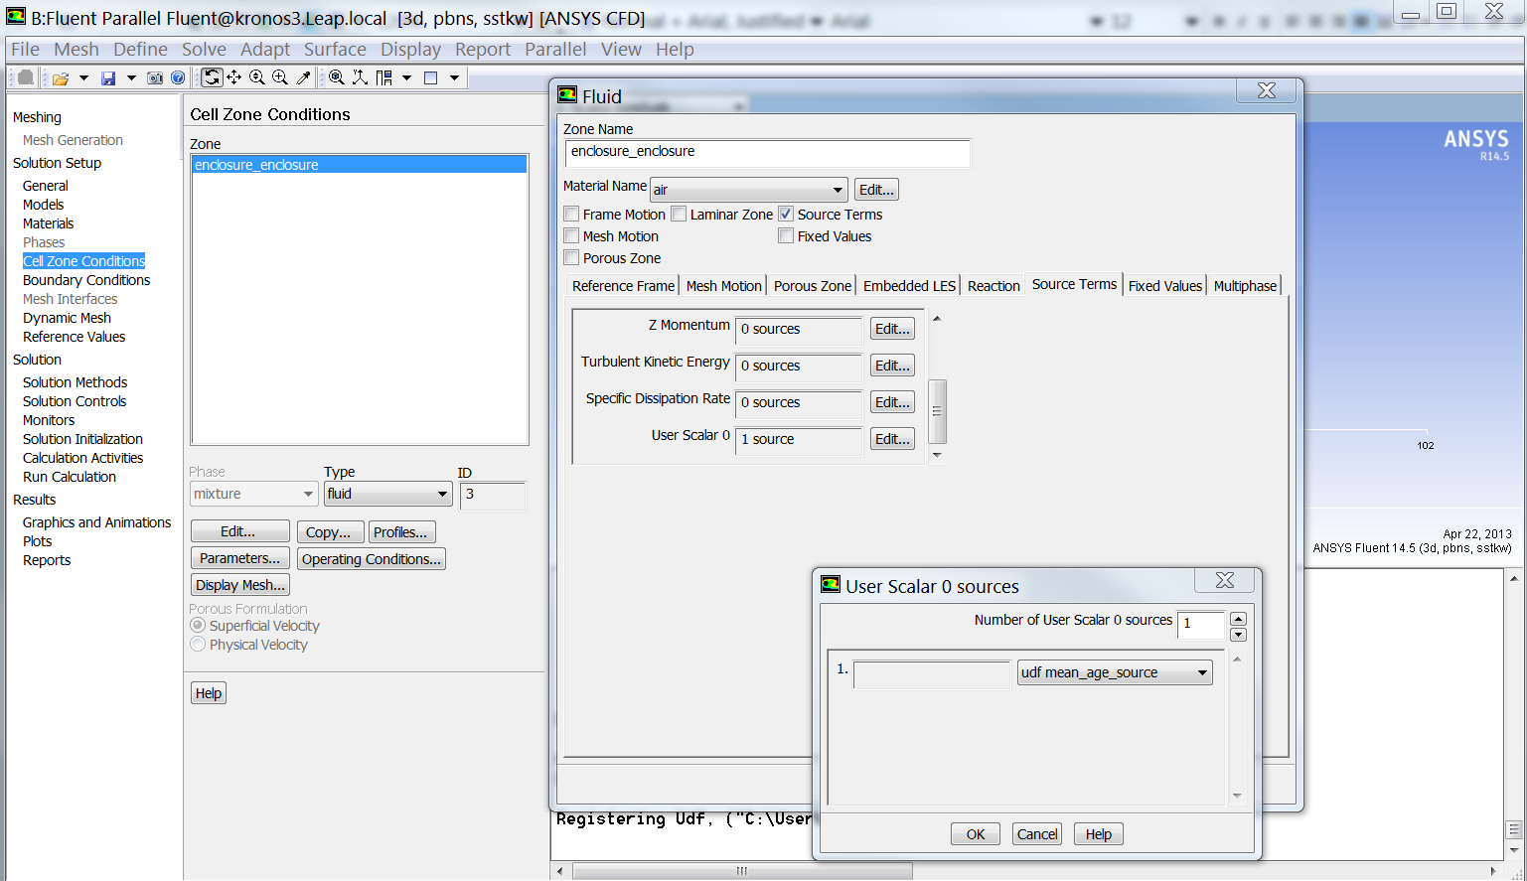Click the Fluent app icon in title bar
Viewport: 1527px width, 881px height.
click(x=16, y=17)
